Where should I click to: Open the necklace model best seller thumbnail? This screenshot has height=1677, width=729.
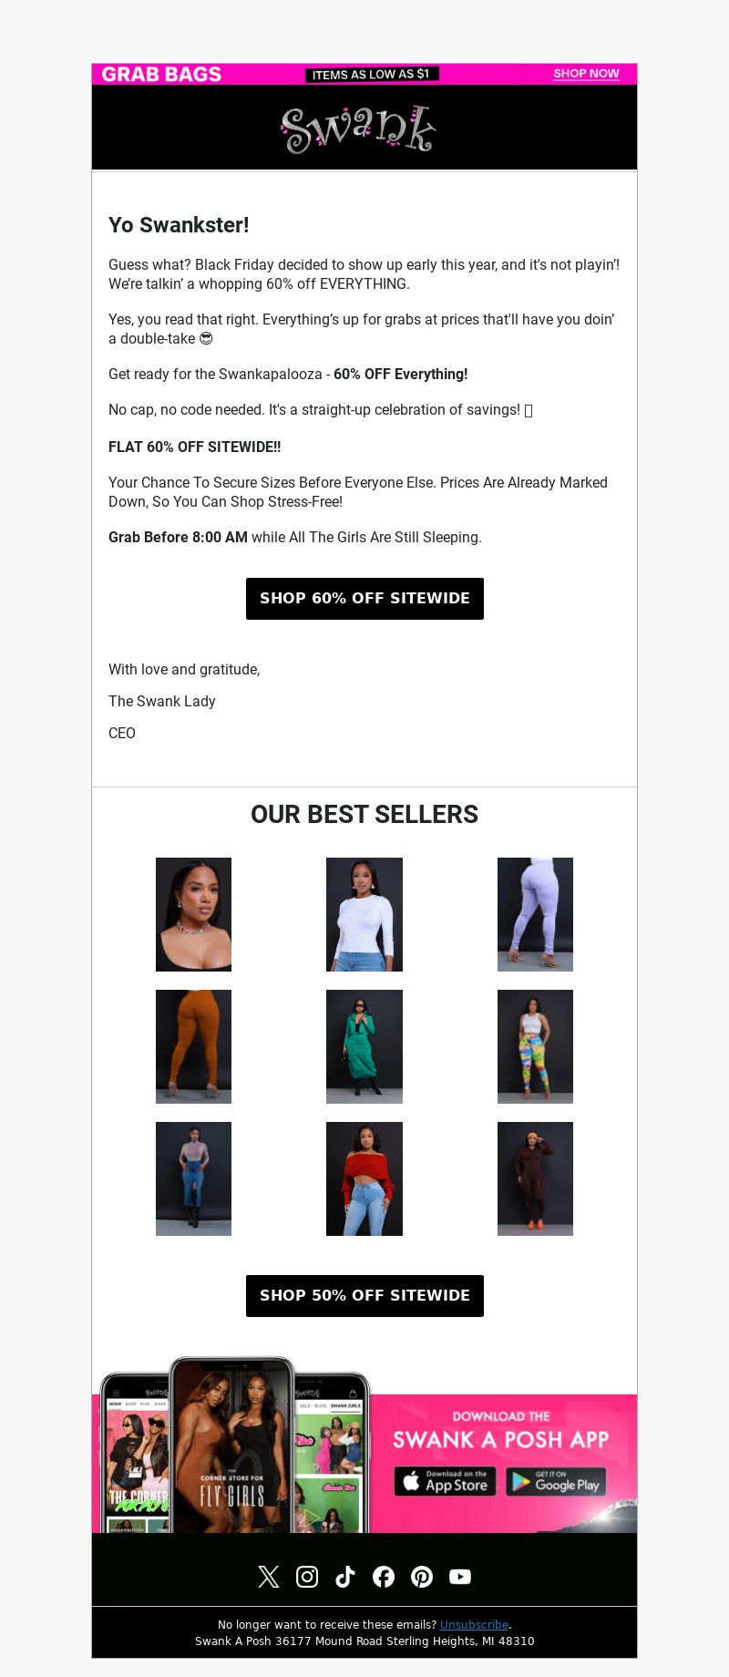(x=193, y=914)
